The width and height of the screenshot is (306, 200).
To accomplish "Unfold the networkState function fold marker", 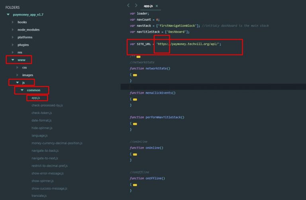I will pyautogui.click(x=135, y=75).
